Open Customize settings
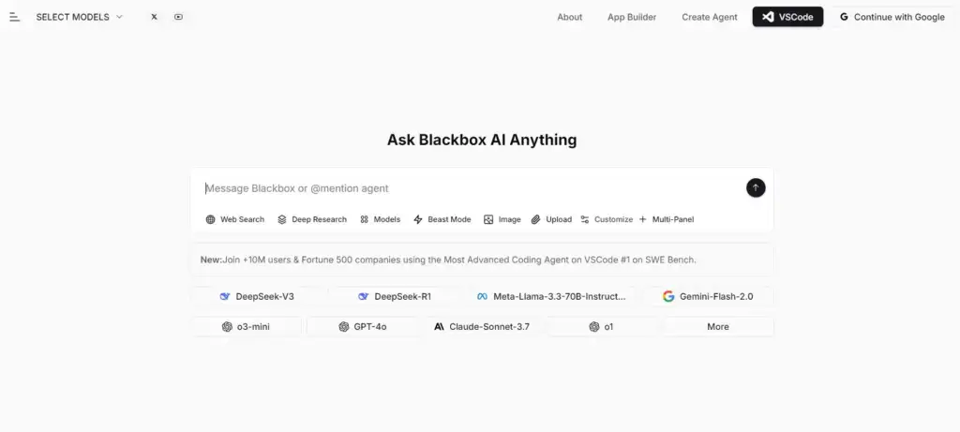The image size is (960, 432). point(607,219)
